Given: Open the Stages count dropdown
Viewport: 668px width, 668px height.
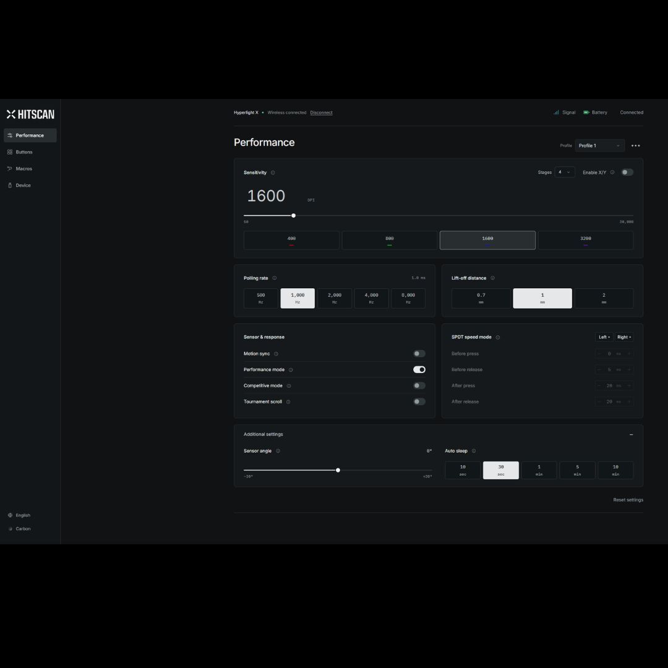Looking at the screenshot, I should click(565, 172).
